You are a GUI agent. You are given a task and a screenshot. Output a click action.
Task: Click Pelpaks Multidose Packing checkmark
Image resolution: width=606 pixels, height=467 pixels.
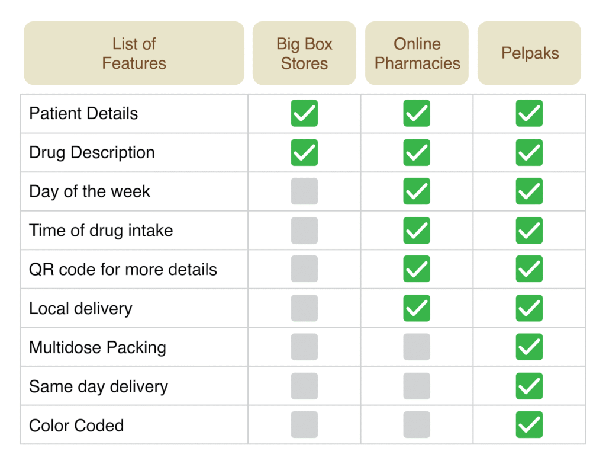[529, 347]
